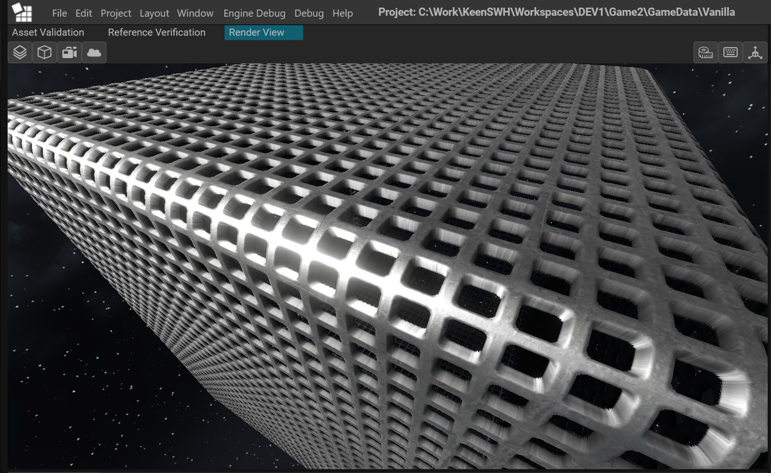Viewport: 771px width, 473px height.
Task: Open the Debug menu
Action: click(309, 13)
